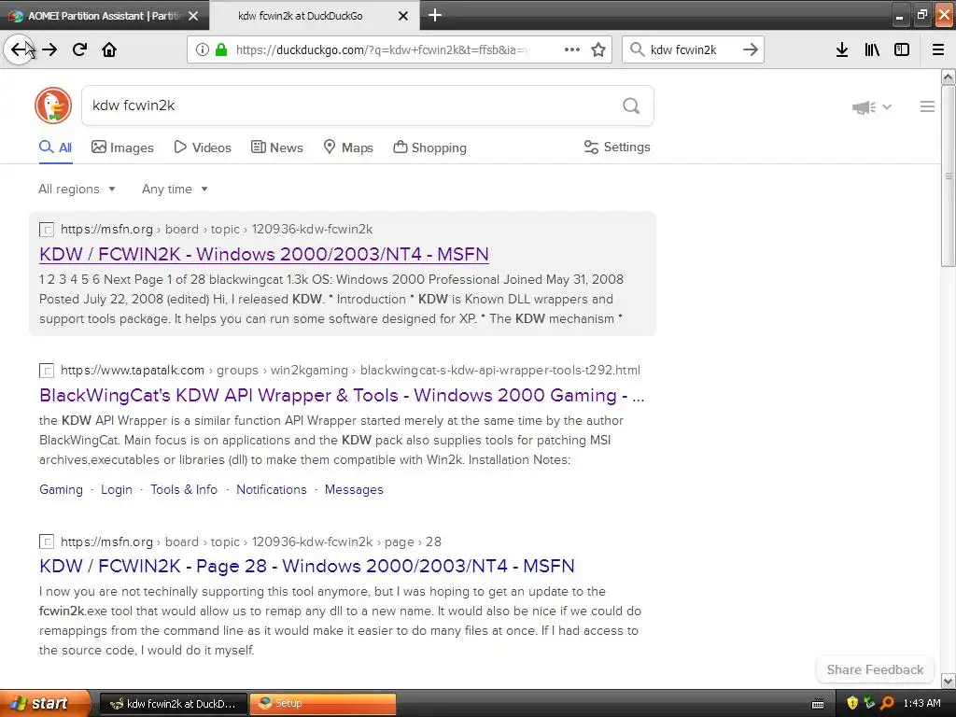Open the Login sitelink
The image size is (956, 717).
pyautogui.click(x=117, y=489)
